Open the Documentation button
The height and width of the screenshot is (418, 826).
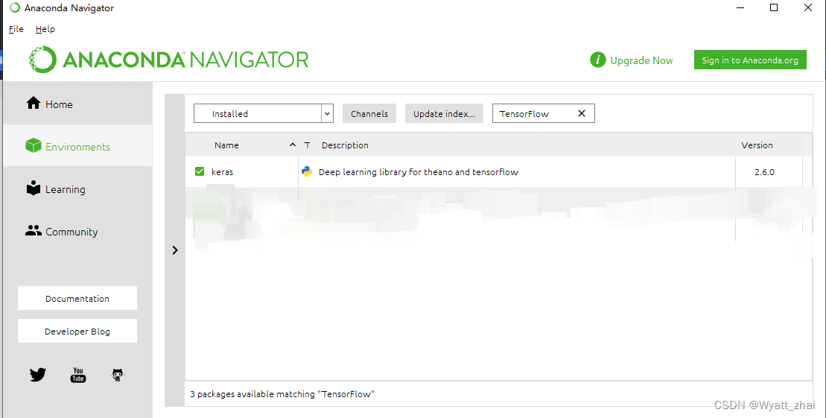tap(77, 298)
